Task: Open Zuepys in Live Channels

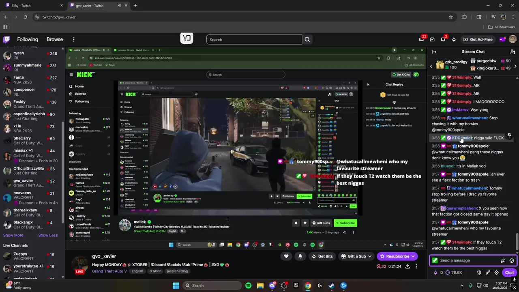Action: [32, 256]
